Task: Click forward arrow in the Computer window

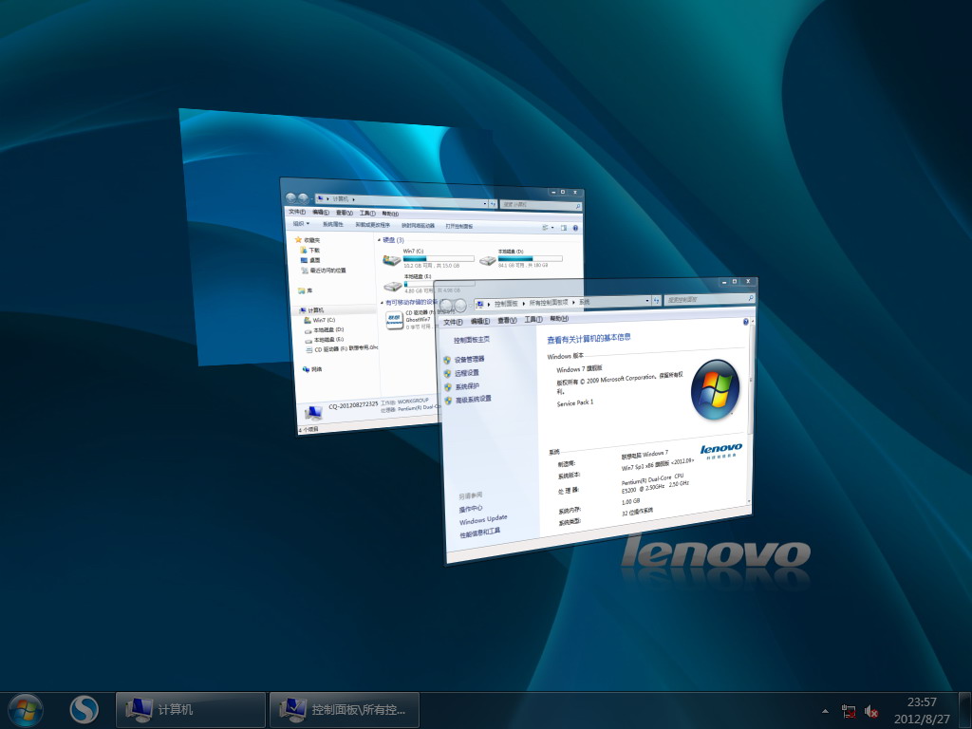Action: (x=303, y=198)
